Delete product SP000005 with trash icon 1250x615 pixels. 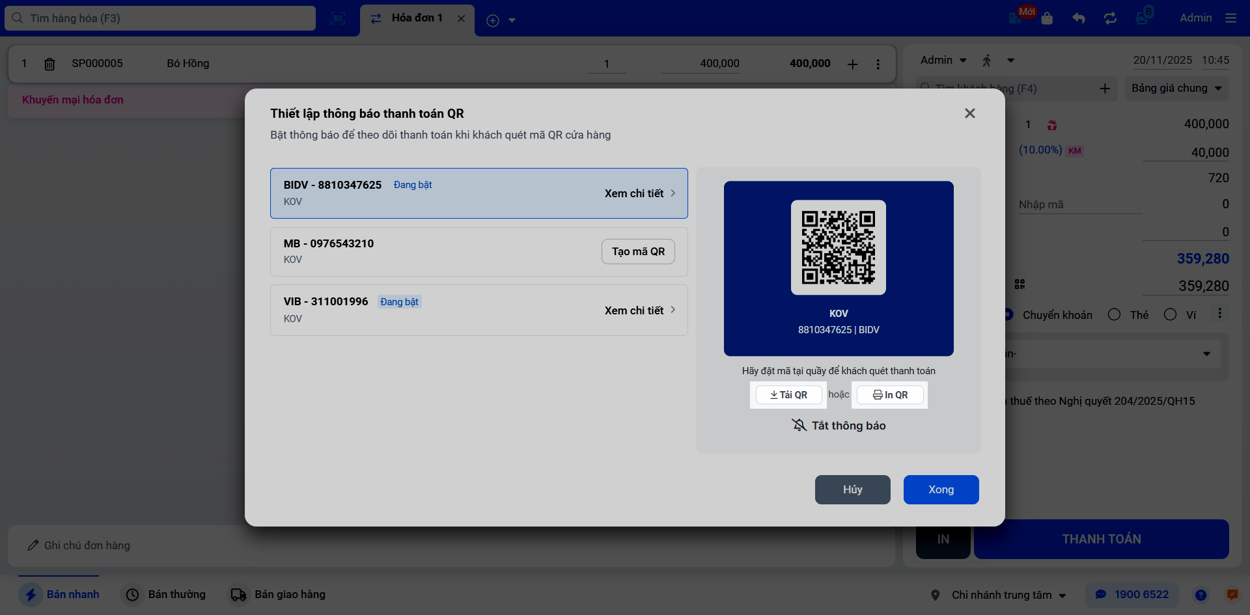pyautogui.click(x=49, y=64)
